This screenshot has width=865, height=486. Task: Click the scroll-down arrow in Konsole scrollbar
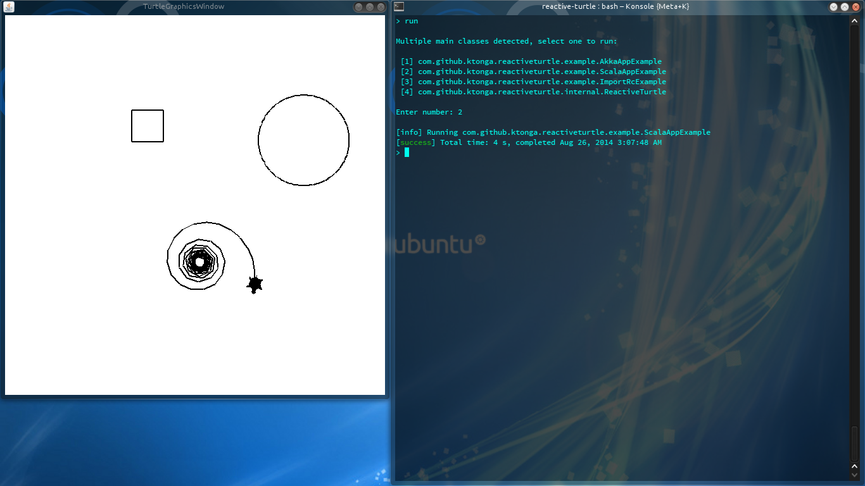[854, 476]
